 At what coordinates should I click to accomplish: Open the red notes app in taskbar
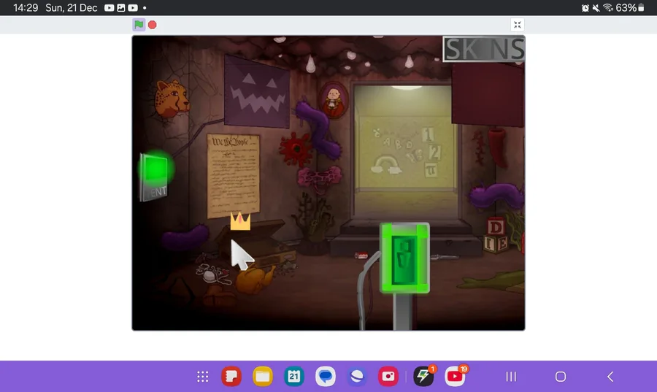pyautogui.click(x=231, y=376)
